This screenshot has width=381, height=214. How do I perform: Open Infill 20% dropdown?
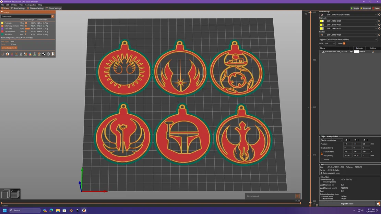tap(330, 43)
